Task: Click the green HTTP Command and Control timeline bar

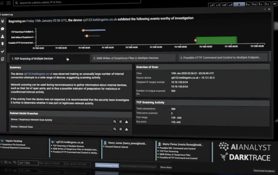Action: click(x=216, y=40)
